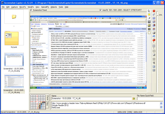Screen dimensions: 165x114
Task: Open the MoveTo menu
Action: (x=23, y=7)
